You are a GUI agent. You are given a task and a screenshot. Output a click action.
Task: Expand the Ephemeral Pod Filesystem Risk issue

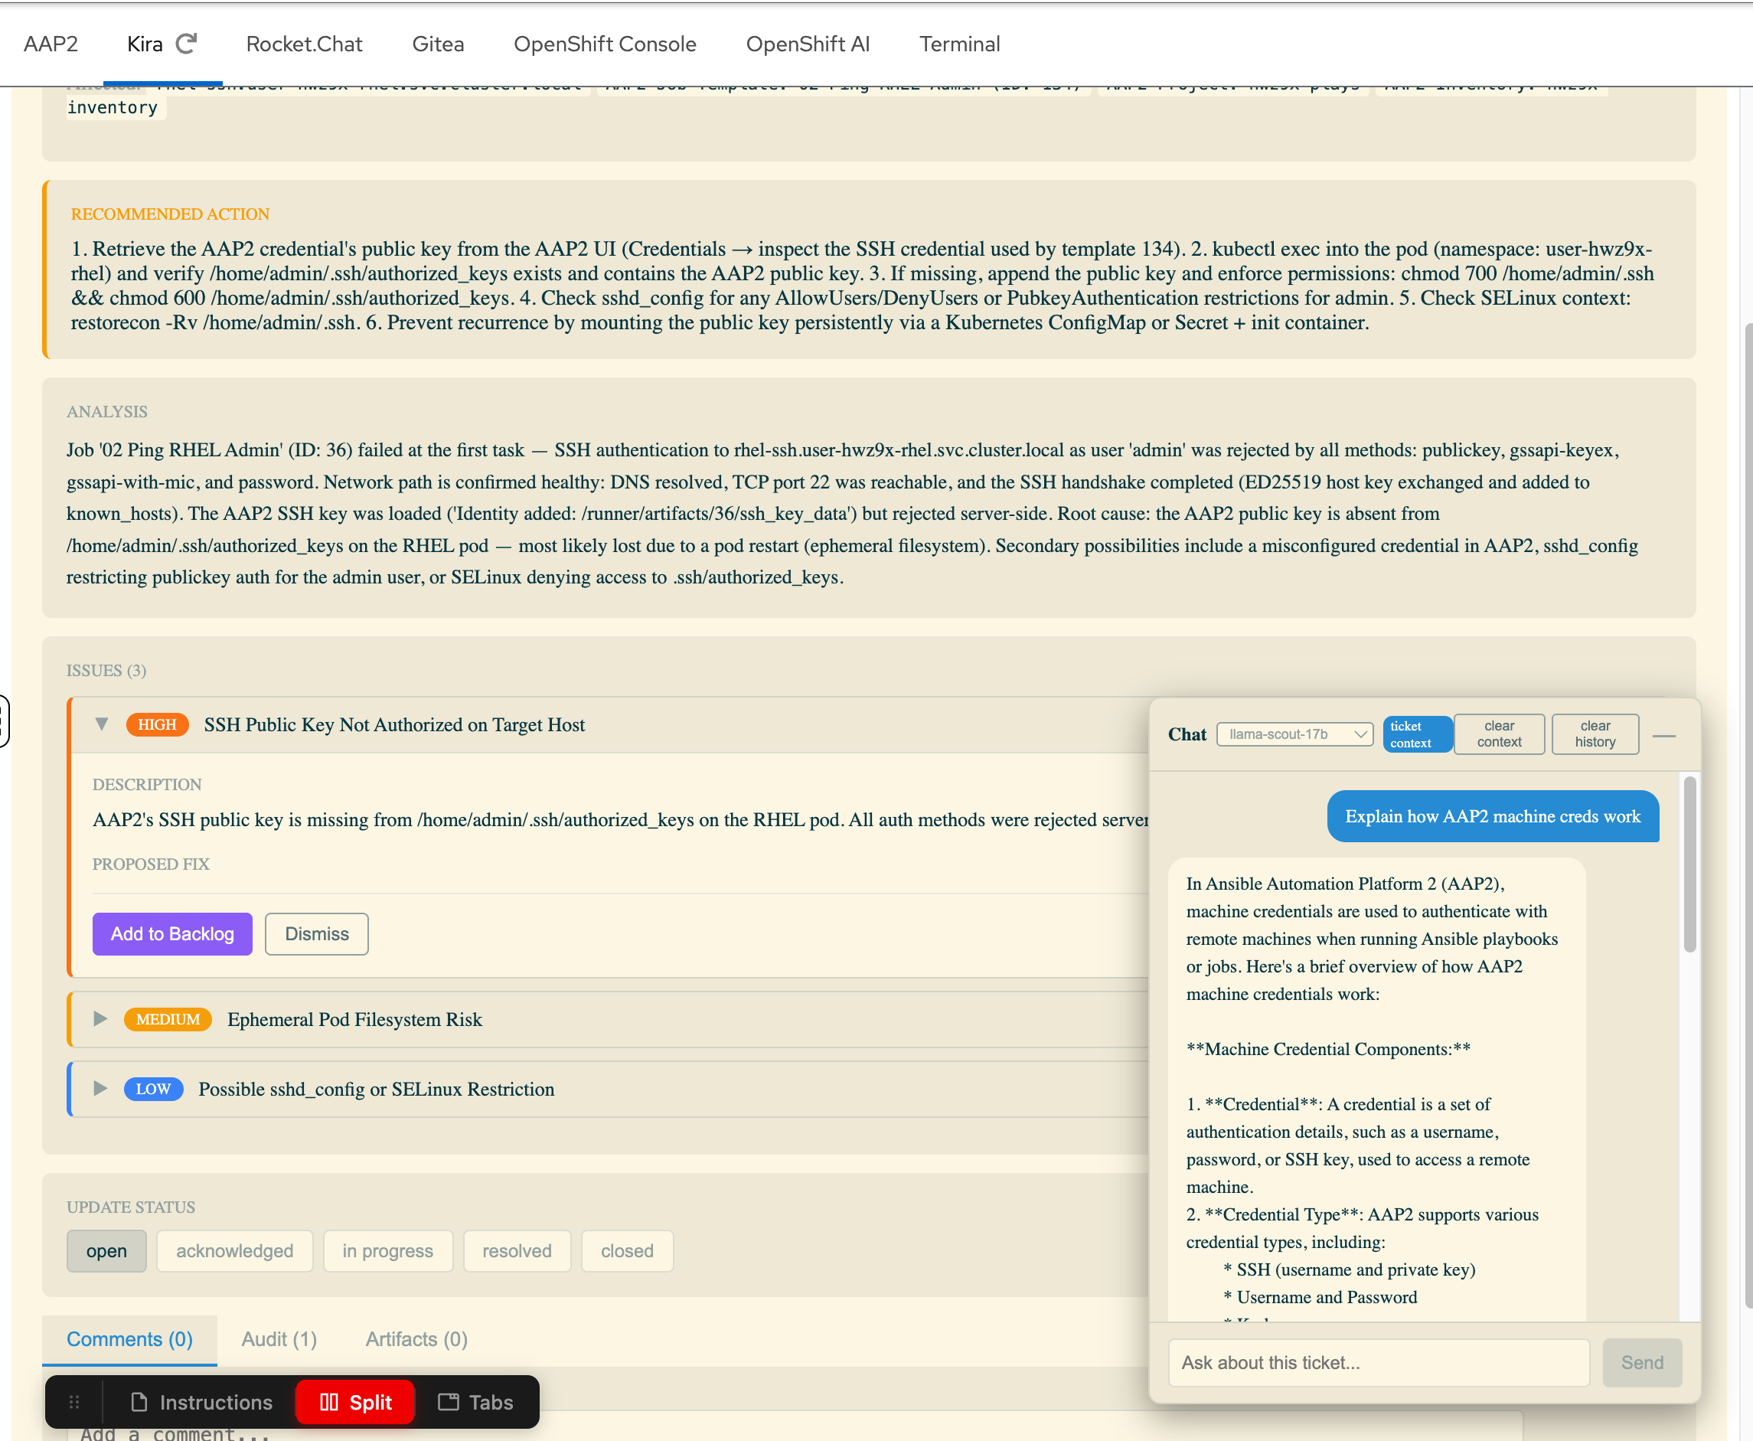click(100, 1018)
